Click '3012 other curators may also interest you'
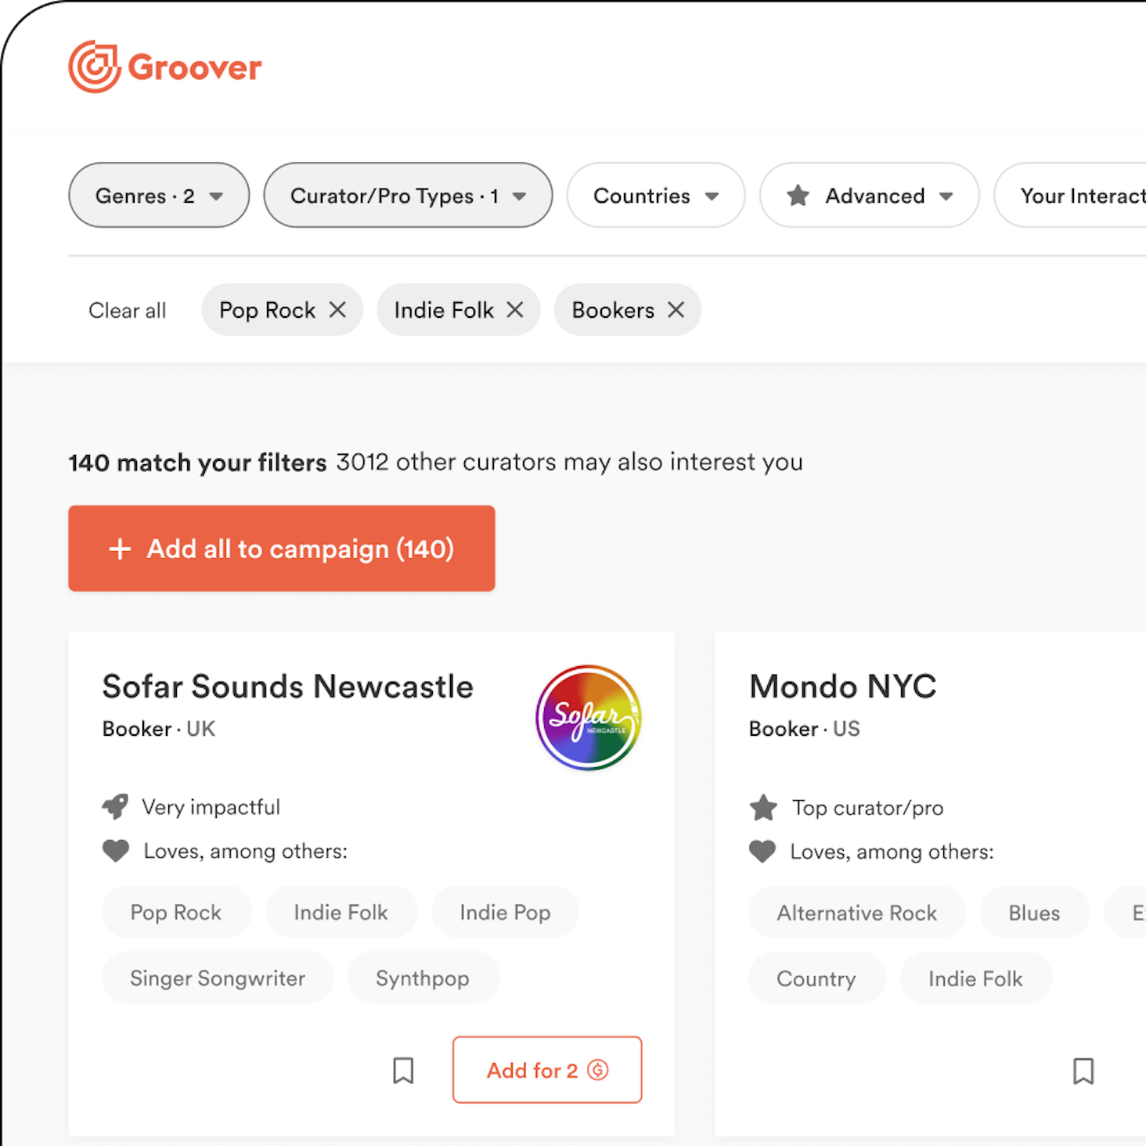The image size is (1146, 1146). pyautogui.click(x=570, y=462)
